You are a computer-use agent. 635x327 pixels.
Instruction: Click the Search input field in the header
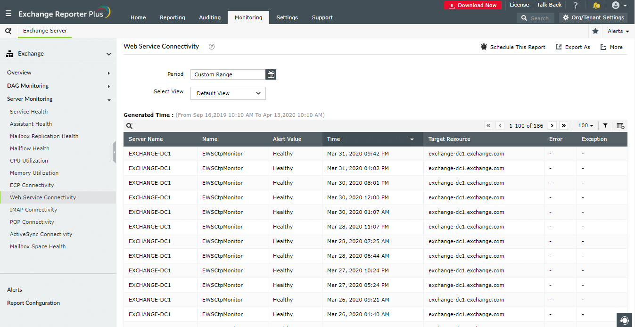tap(536, 18)
